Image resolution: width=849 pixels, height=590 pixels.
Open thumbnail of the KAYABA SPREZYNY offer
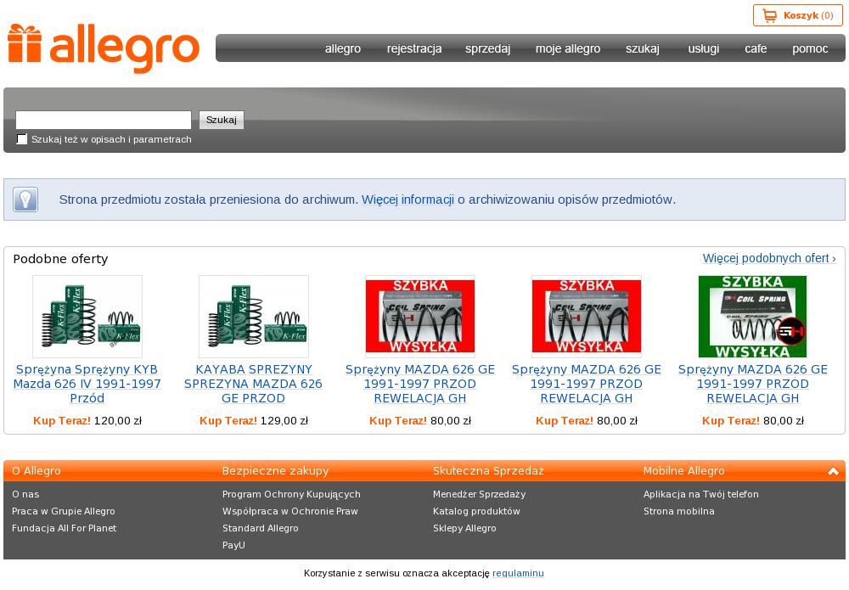point(253,317)
